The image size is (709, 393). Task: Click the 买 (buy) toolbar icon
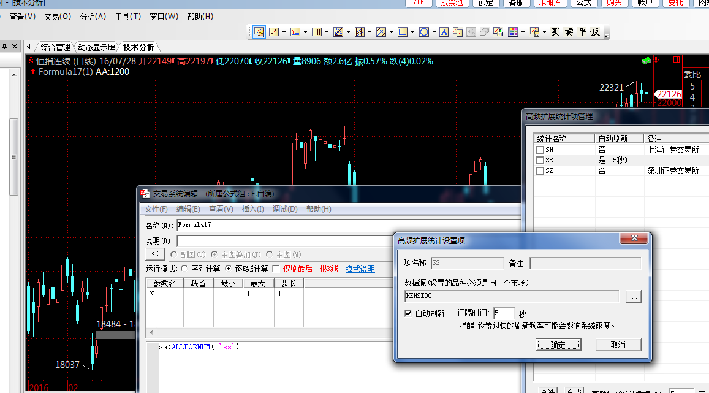point(555,32)
